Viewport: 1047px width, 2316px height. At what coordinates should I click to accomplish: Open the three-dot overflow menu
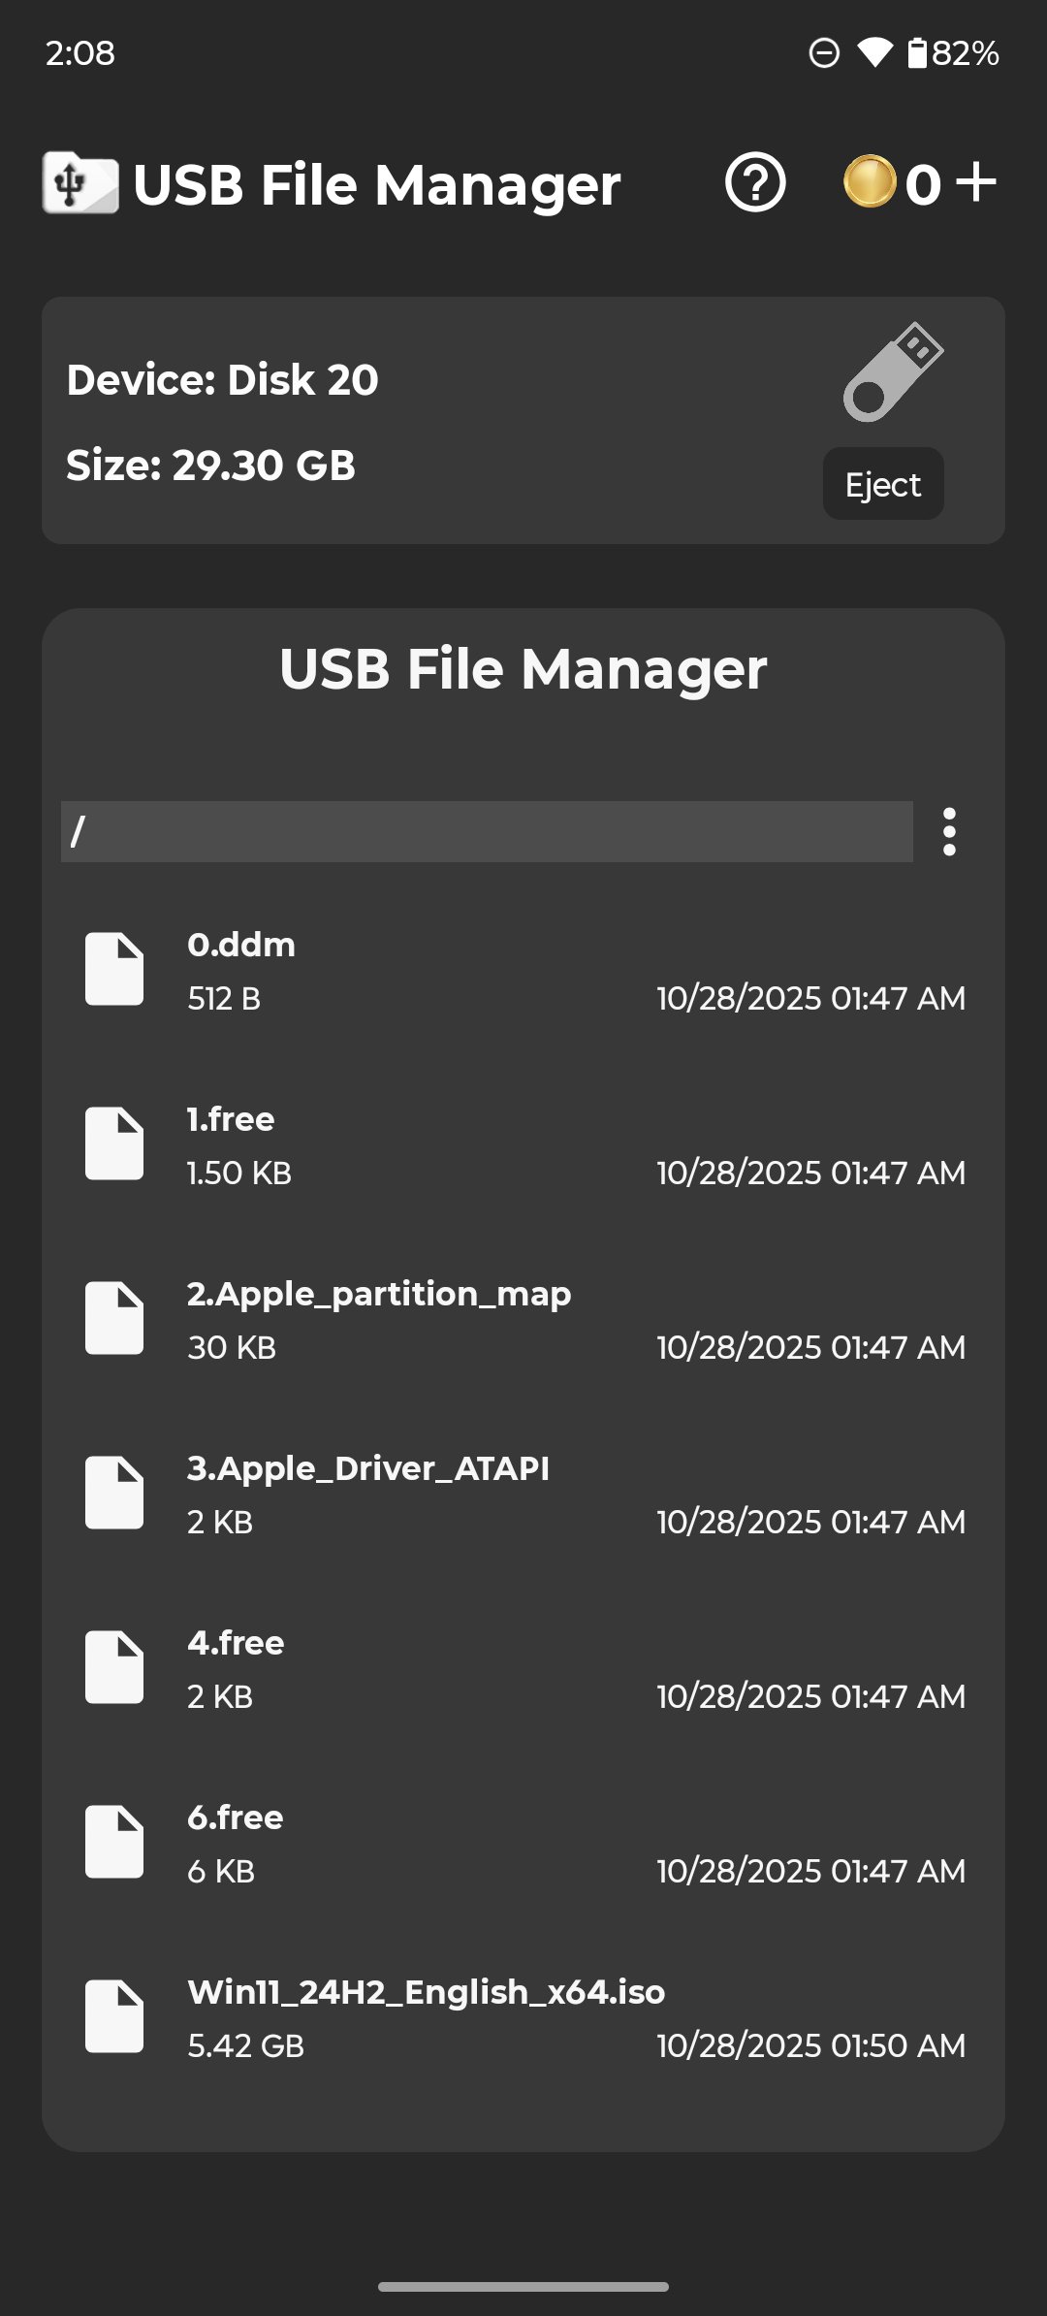click(949, 831)
